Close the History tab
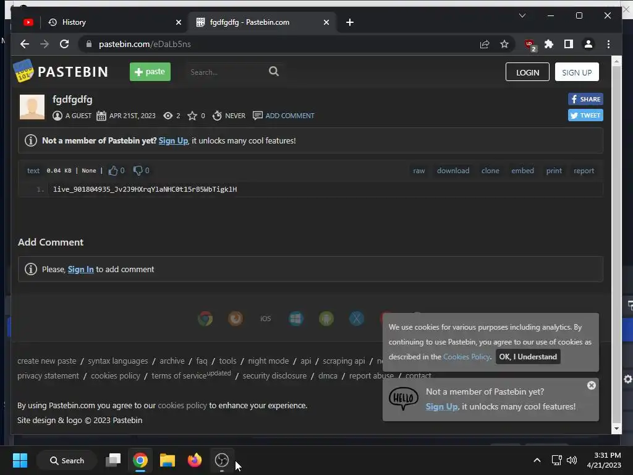 [x=179, y=22]
